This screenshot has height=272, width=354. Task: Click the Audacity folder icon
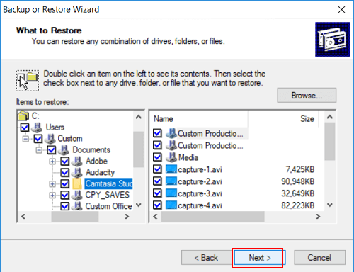(x=77, y=172)
